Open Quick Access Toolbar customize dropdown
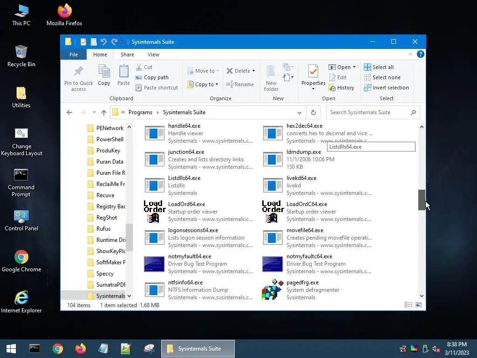This screenshot has height=358, width=477. pyautogui.click(x=123, y=42)
